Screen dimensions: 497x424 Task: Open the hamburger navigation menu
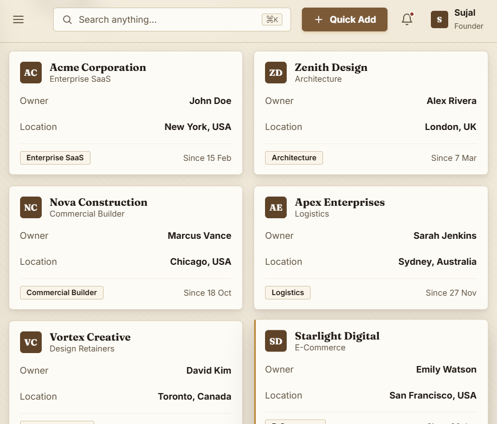point(18,19)
